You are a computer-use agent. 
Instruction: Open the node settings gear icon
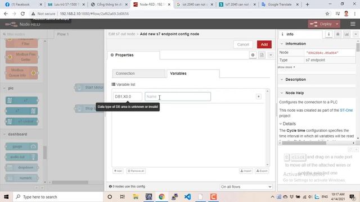click(x=253, y=55)
